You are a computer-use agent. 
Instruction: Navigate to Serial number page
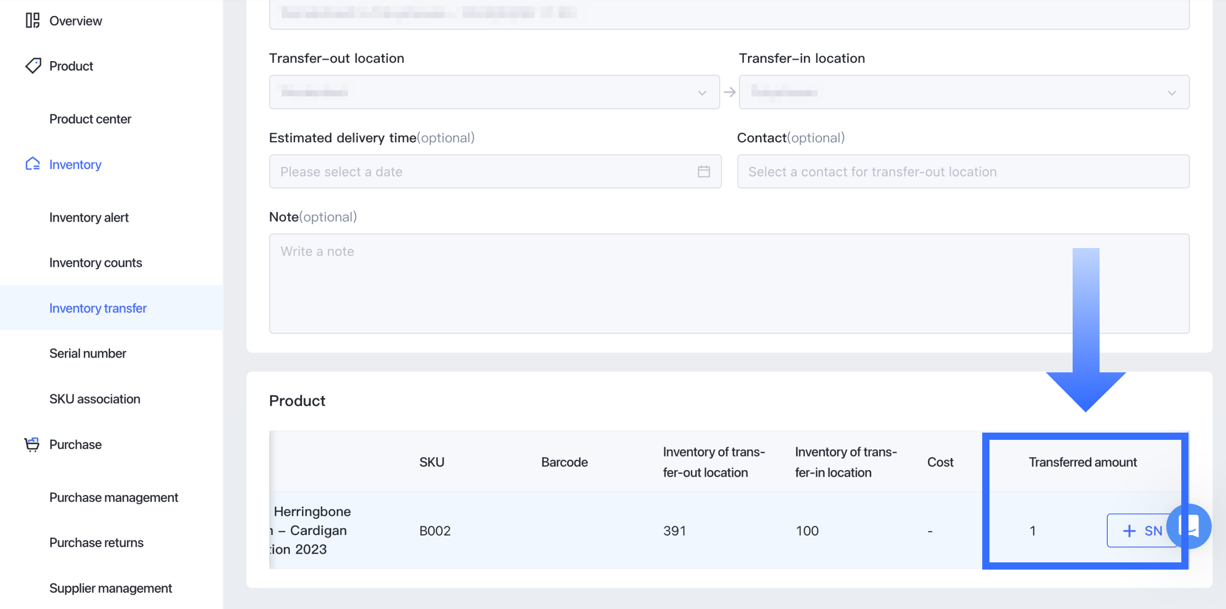(88, 353)
